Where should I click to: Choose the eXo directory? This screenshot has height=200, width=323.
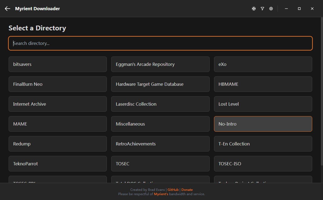coord(263,64)
